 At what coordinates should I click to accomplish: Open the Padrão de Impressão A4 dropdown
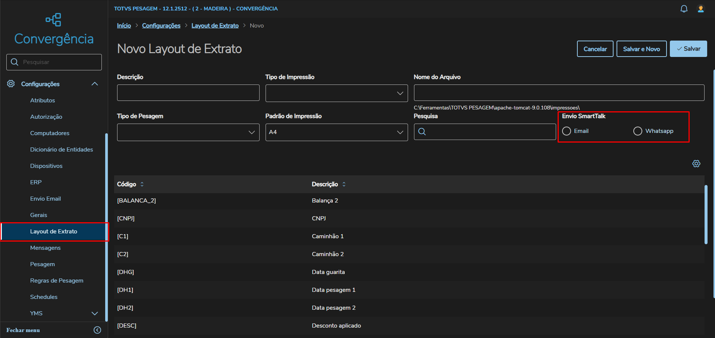point(336,133)
